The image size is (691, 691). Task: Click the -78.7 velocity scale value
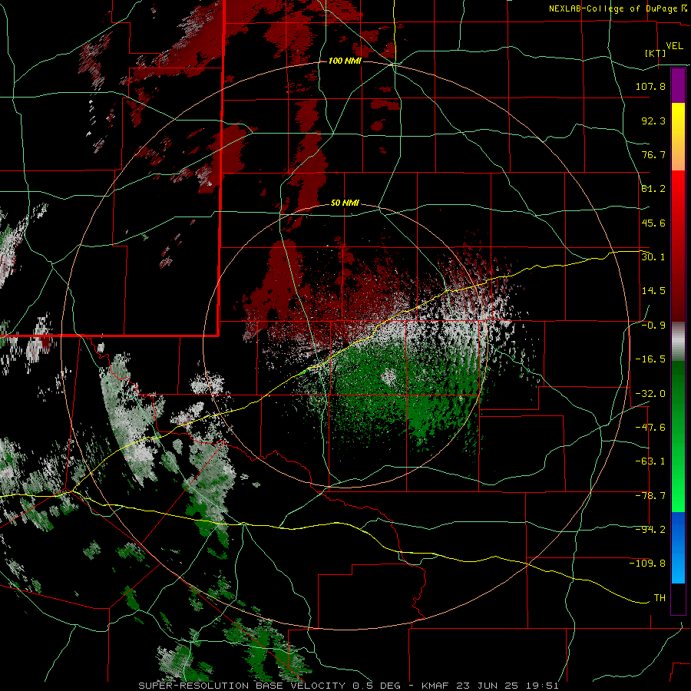coord(650,496)
